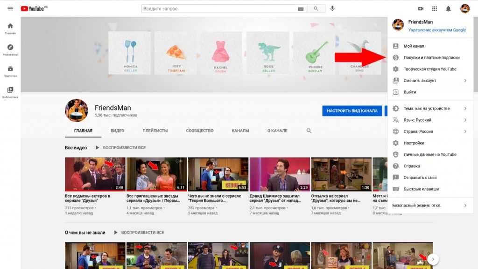This screenshot has height=269, width=478.
Task: Click the microphone voice search icon
Action: point(333,8)
